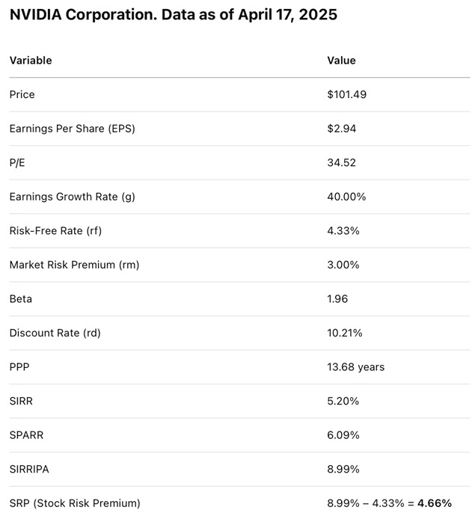
Task: Select the Discount Rate (rd) label
Action: click(x=55, y=333)
